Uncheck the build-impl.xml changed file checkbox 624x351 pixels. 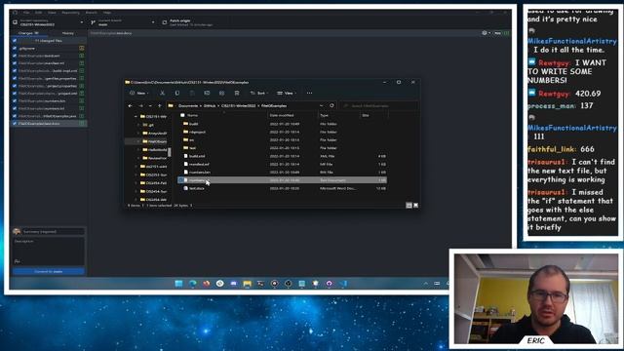(x=15, y=71)
